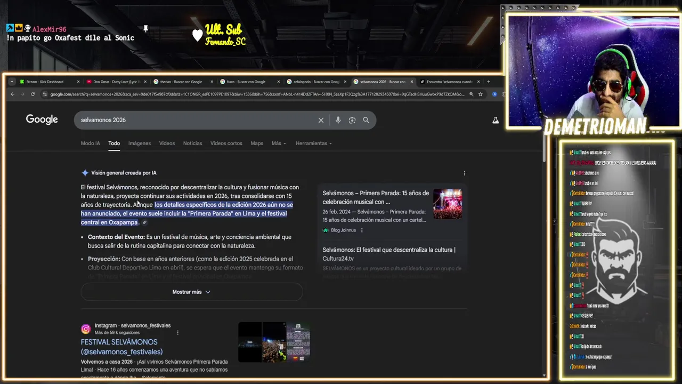This screenshot has width=682, height=384.
Task: Click the Blog Joinnus source label
Action: tap(343, 230)
